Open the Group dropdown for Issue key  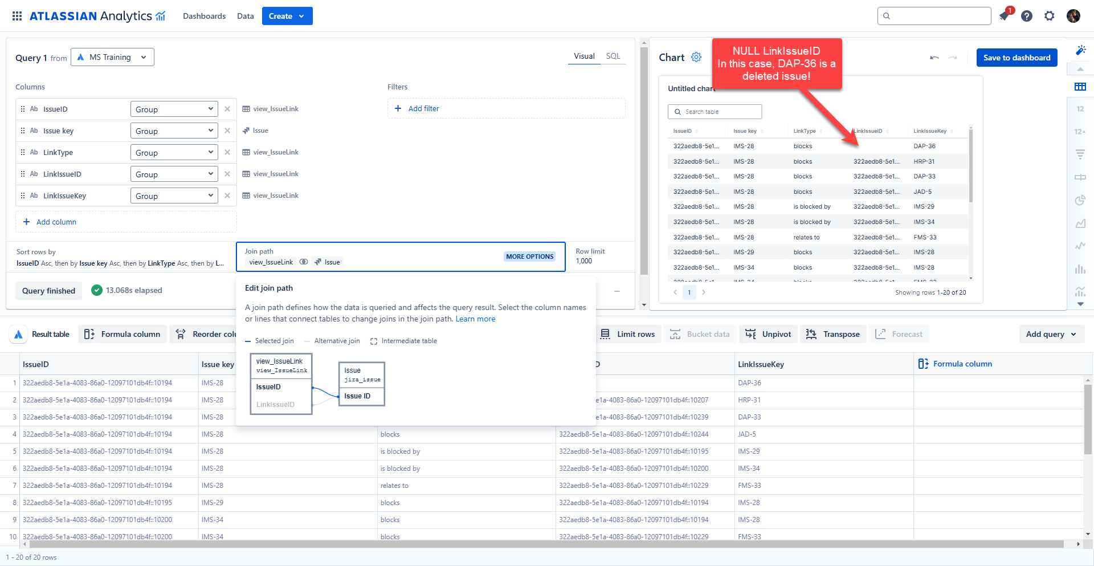tap(174, 131)
